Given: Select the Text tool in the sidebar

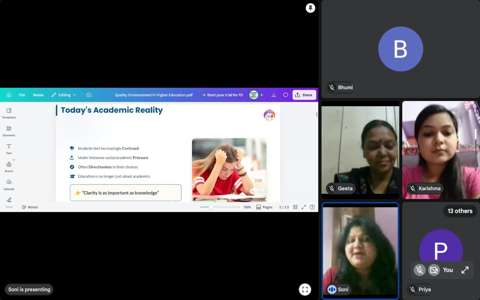Looking at the screenshot, I should 9,149.
